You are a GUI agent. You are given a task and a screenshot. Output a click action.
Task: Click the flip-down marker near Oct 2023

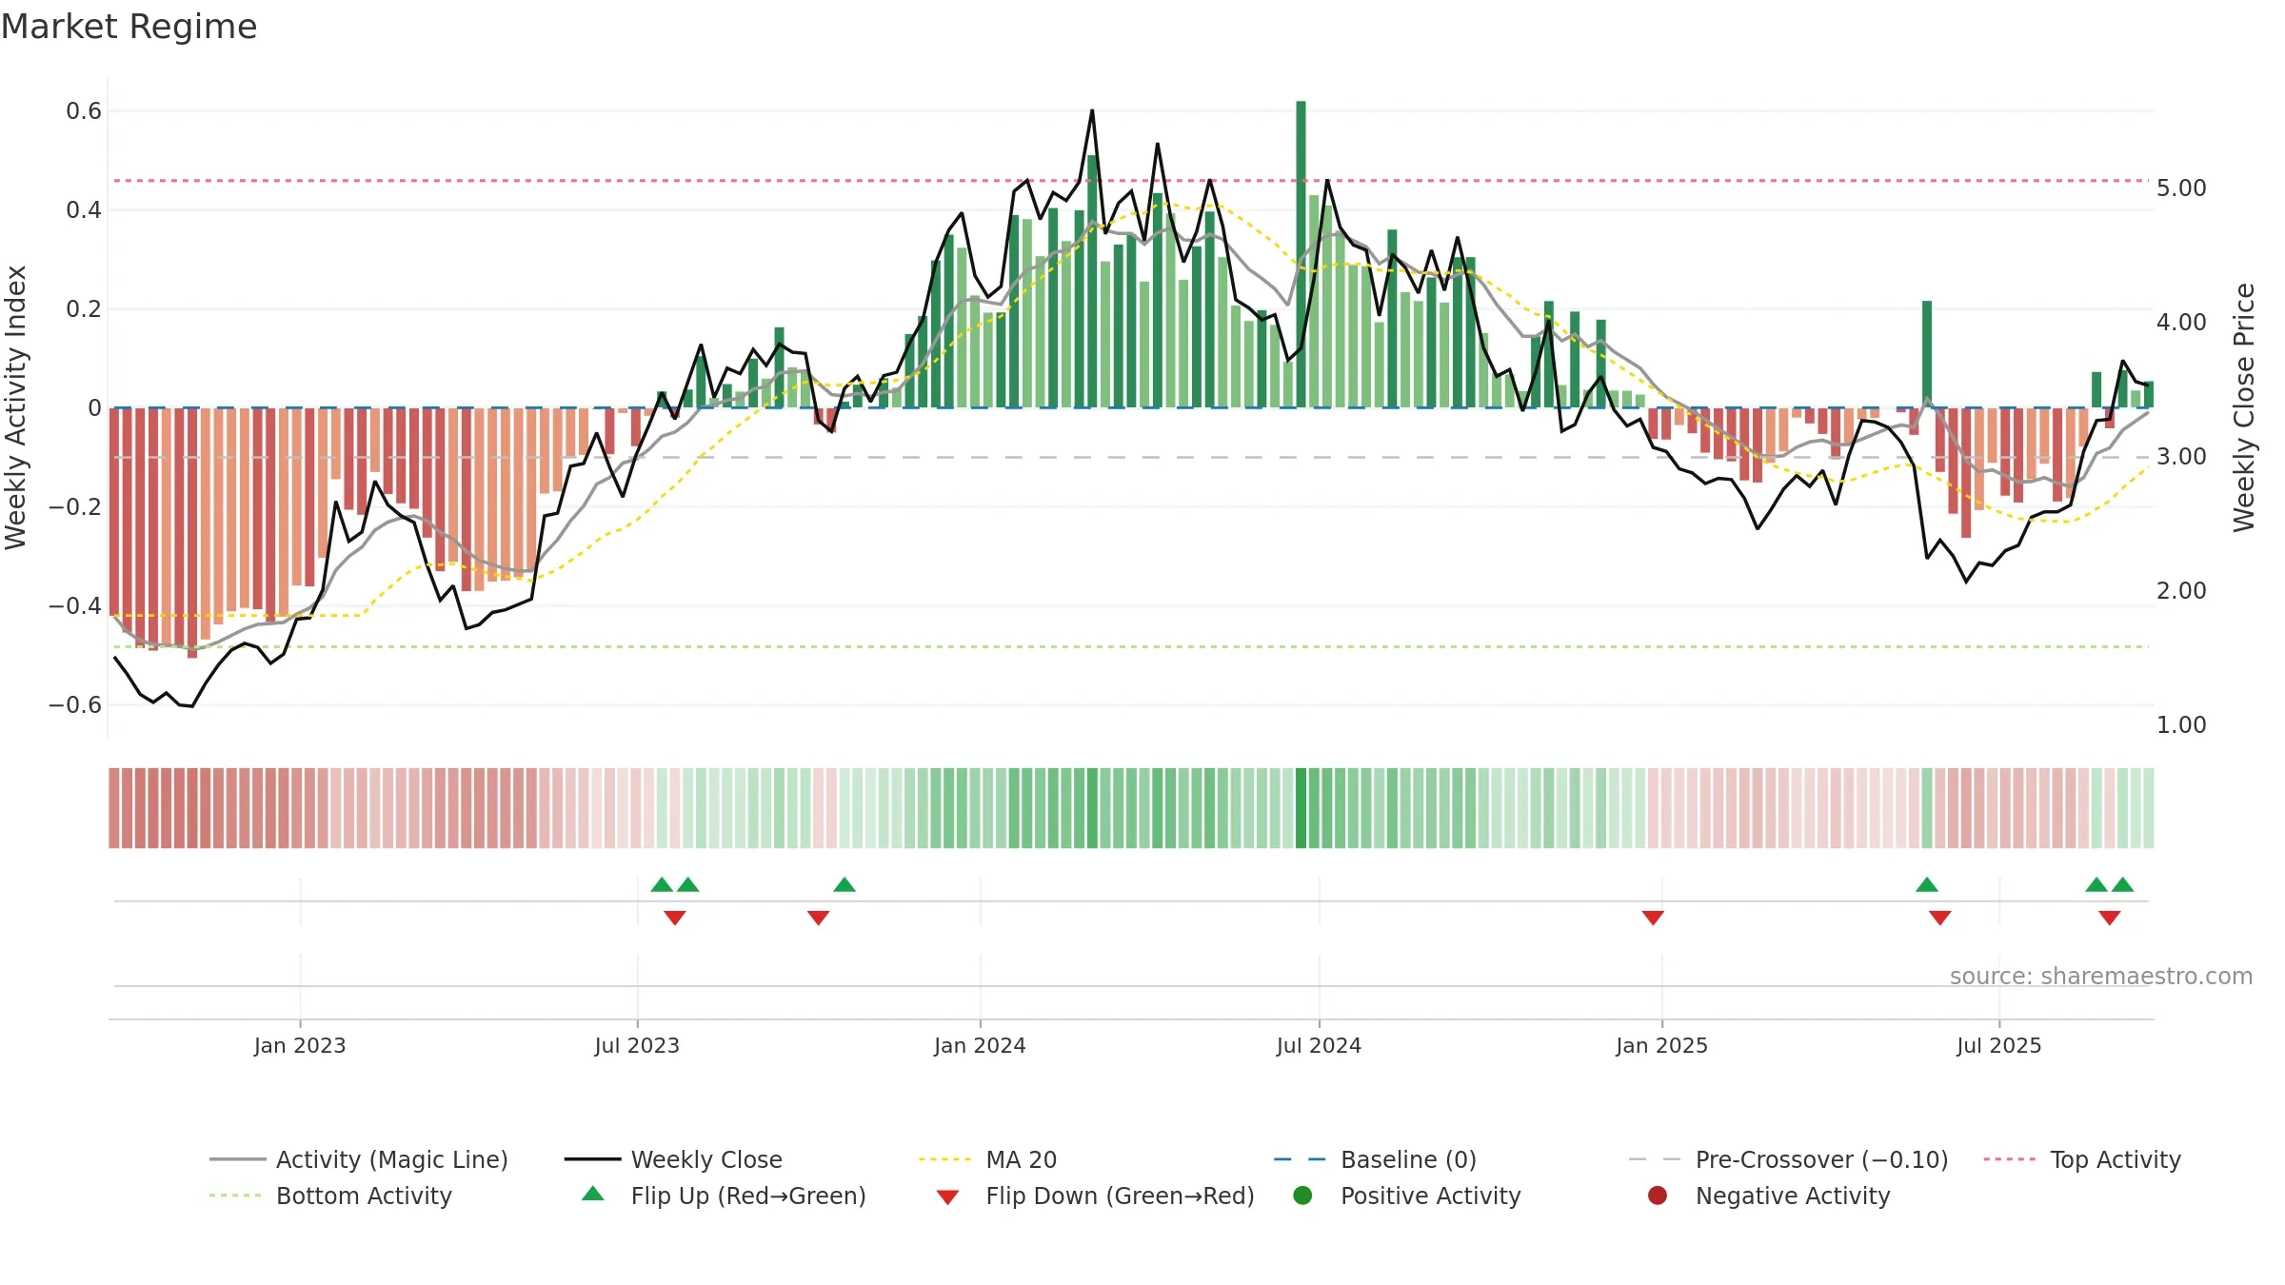[x=819, y=918]
